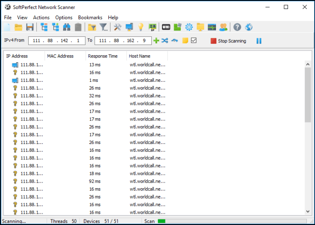The image size is (315, 225).
Task: Sort by the IP Address column header
Action: pos(24,56)
